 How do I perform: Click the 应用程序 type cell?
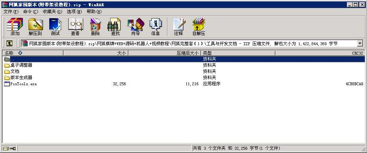[212, 84]
